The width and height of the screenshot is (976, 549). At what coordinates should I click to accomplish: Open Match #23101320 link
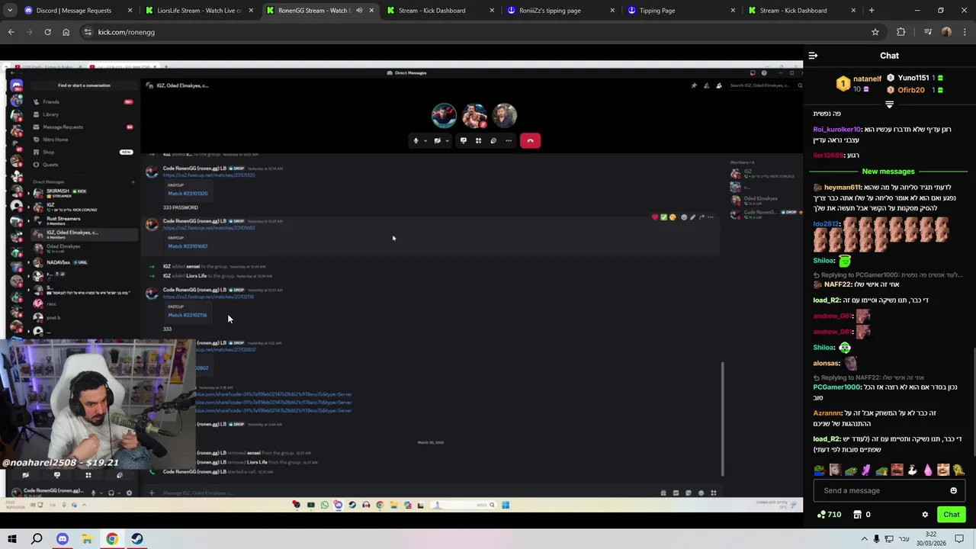pos(188,194)
